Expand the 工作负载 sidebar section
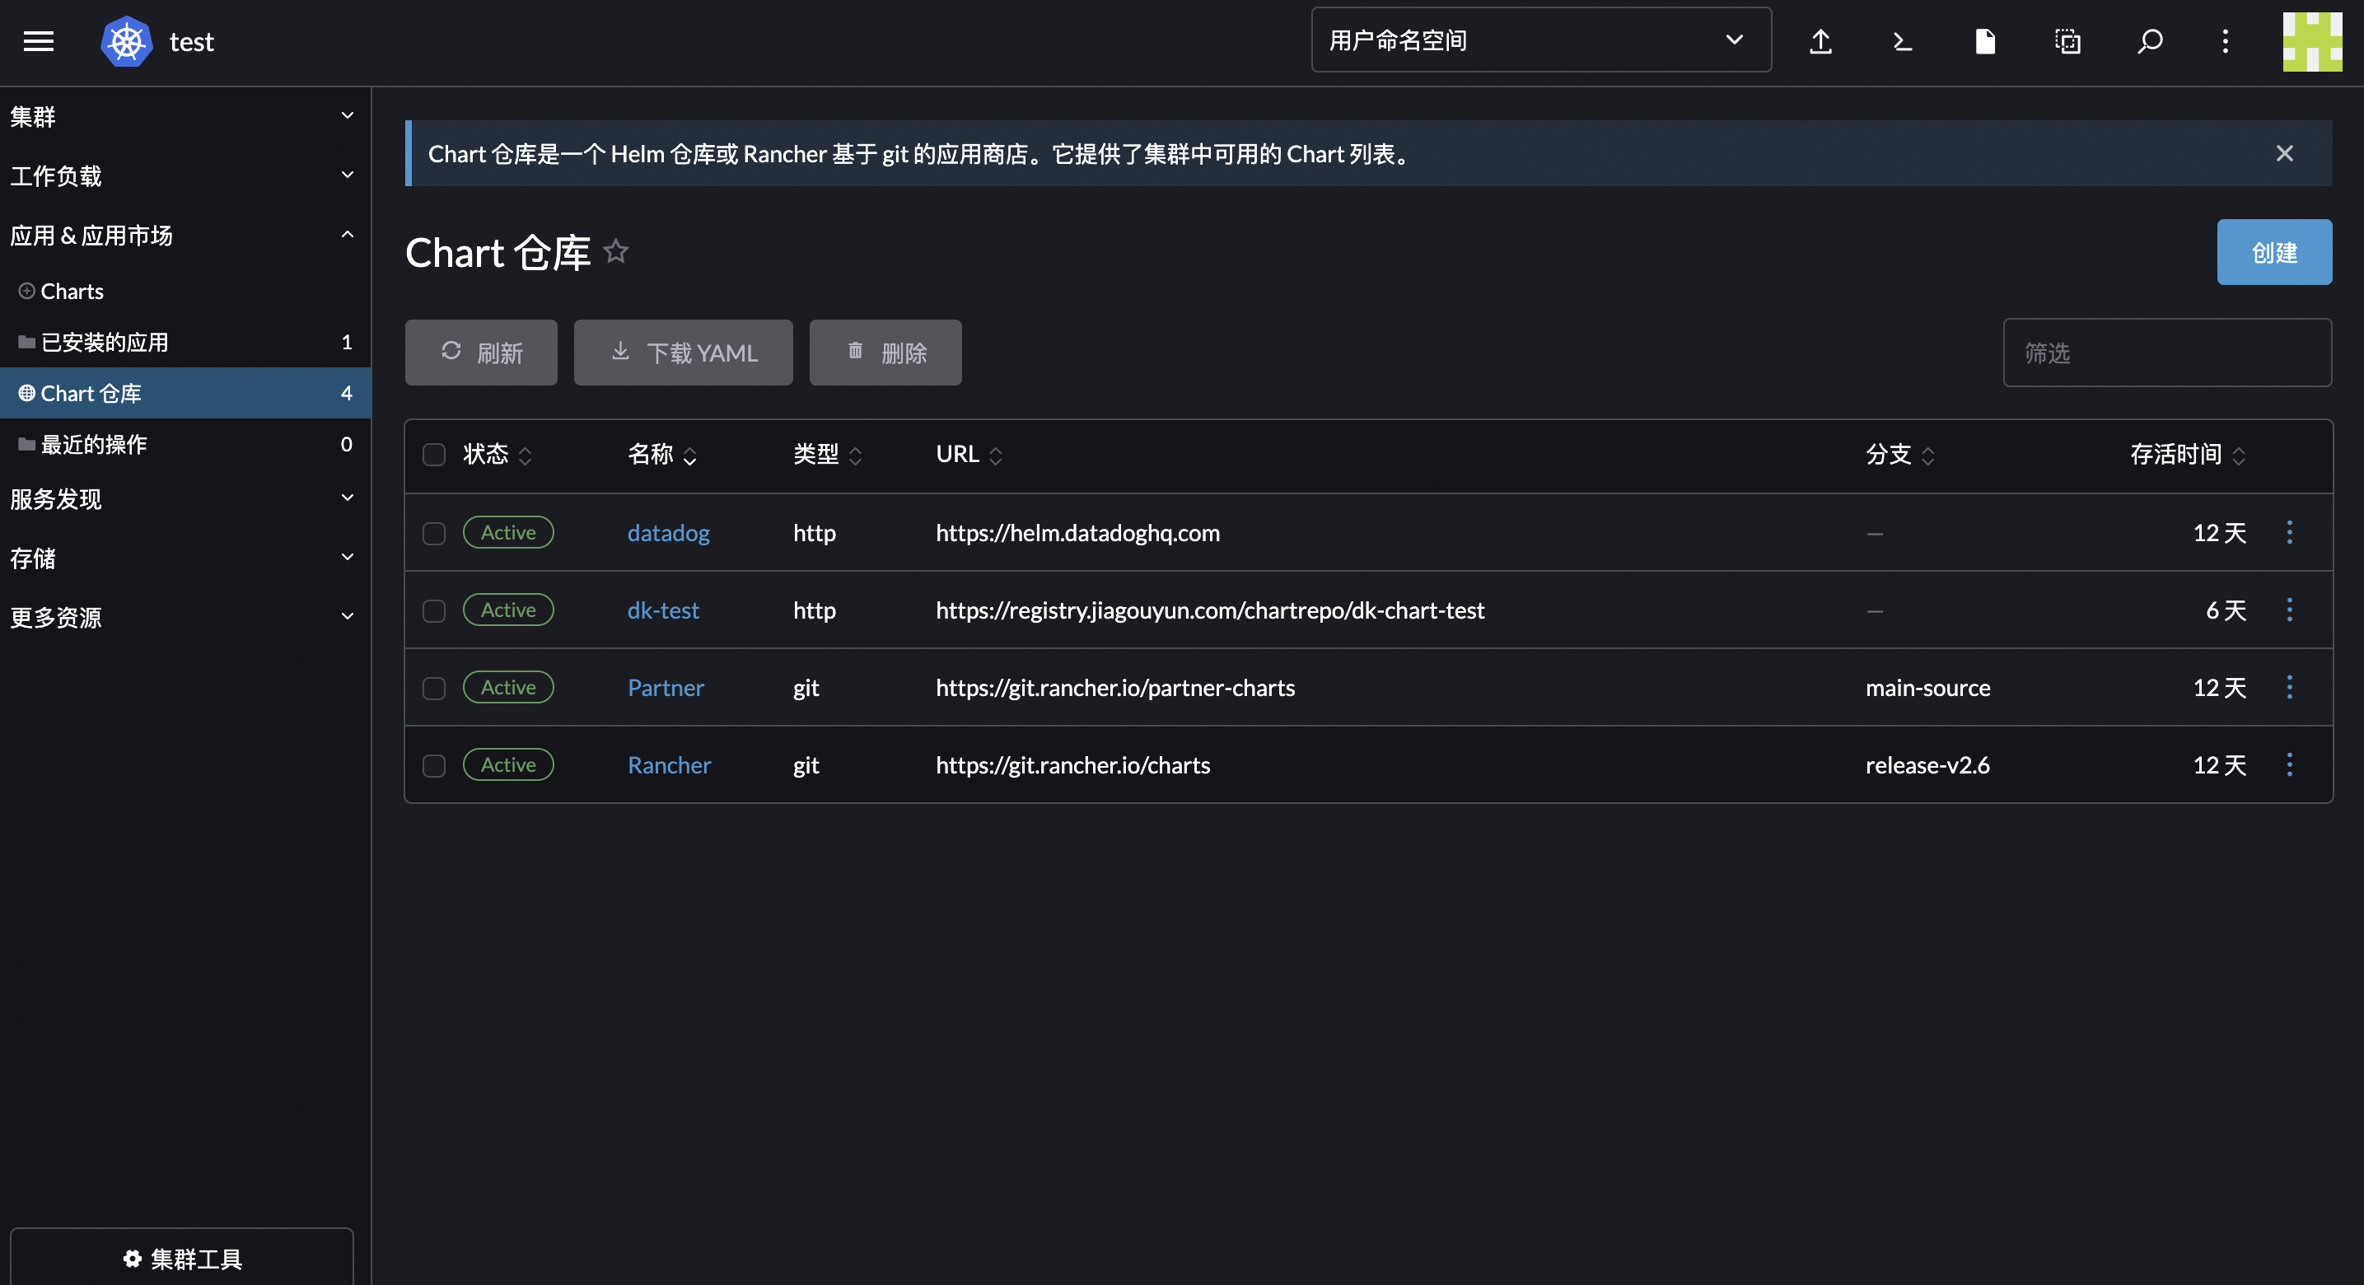Image resolution: width=2364 pixels, height=1285 pixels. click(x=185, y=175)
